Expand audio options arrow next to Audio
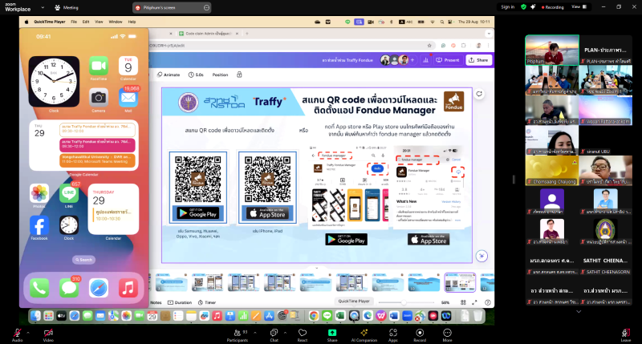This screenshot has height=344, width=642. coord(28,330)
